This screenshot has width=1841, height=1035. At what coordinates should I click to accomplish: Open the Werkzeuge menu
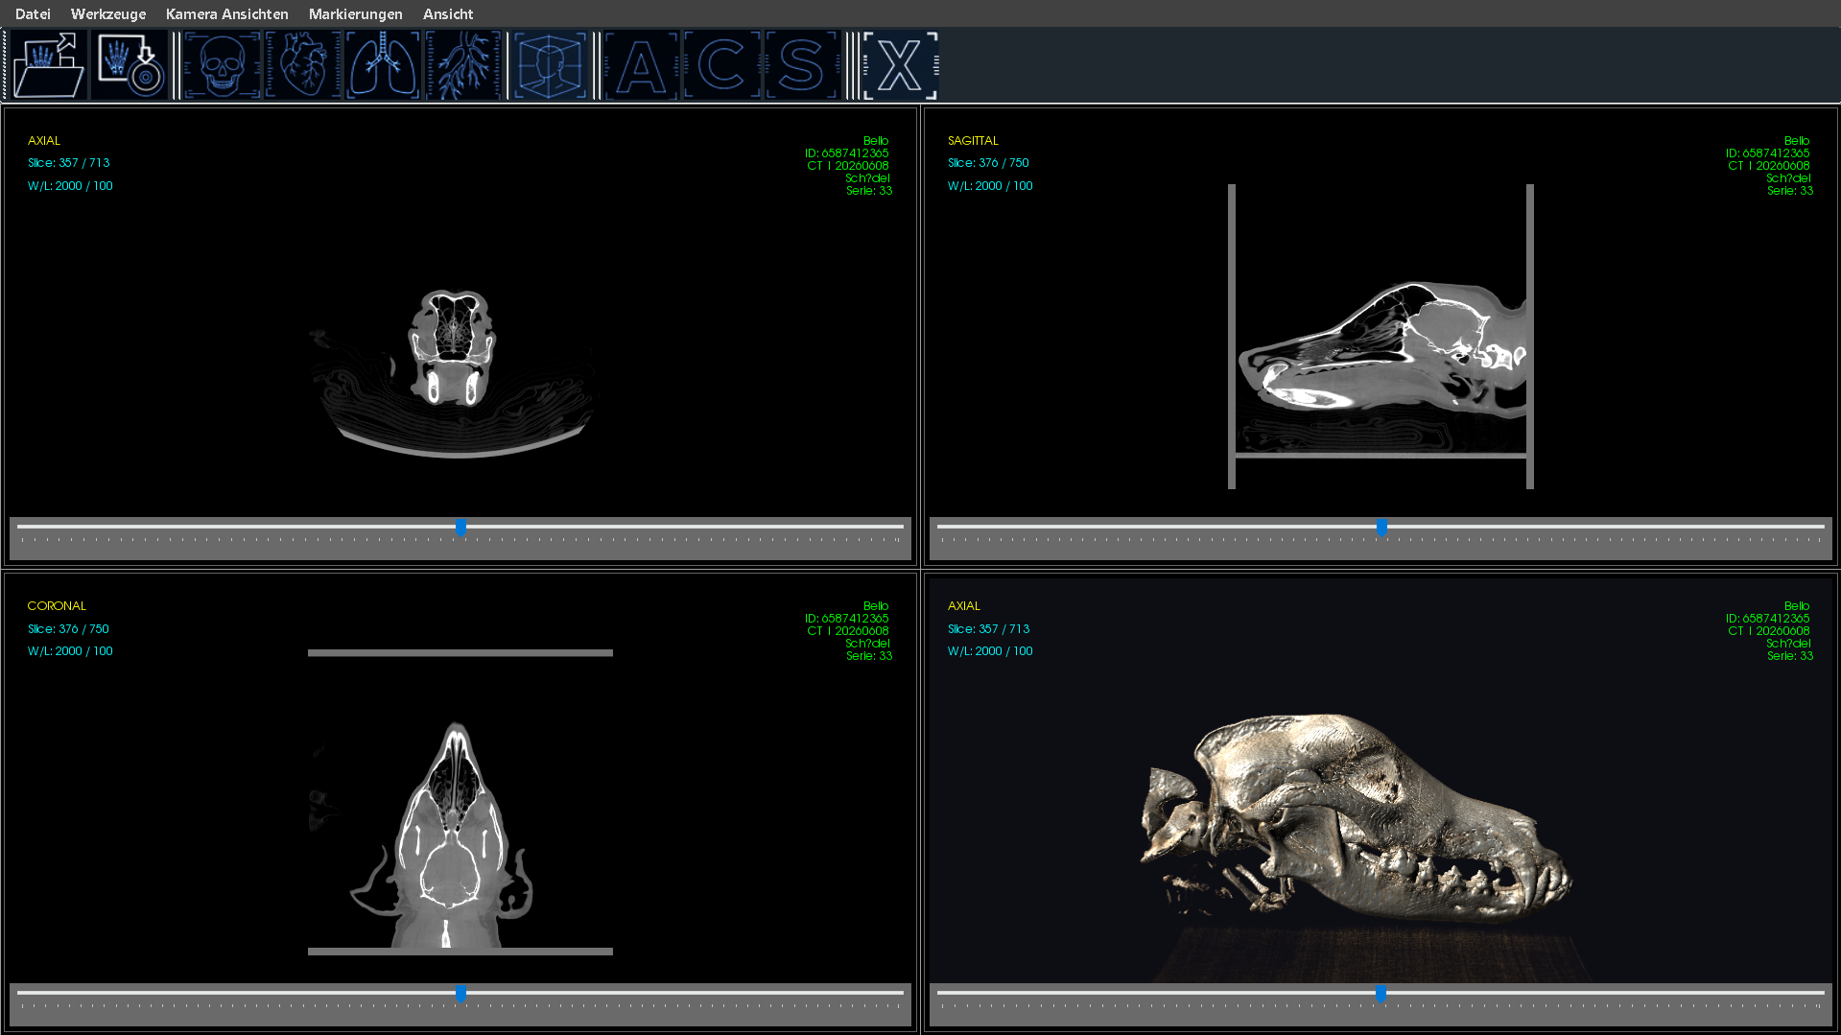pyautogui.click(x=108, y=13)
